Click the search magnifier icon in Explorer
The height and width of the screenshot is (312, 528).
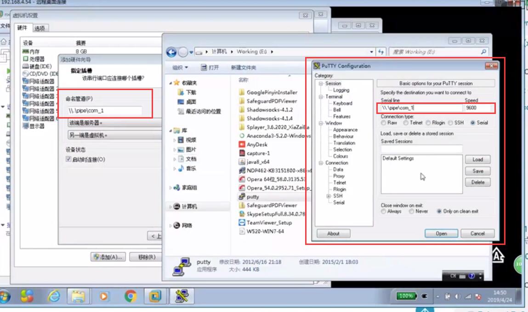click(483, 52)
